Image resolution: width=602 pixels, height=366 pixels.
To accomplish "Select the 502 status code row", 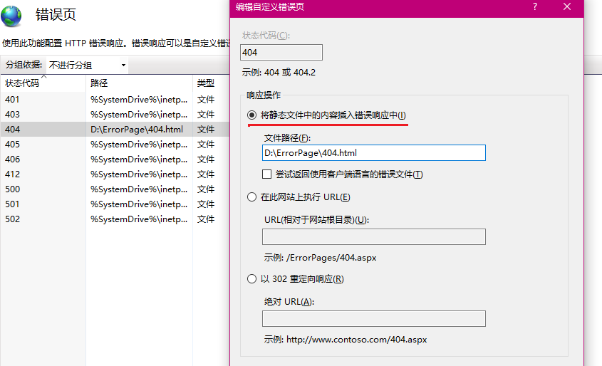I will pyautogui.click(x=115, y=219).
